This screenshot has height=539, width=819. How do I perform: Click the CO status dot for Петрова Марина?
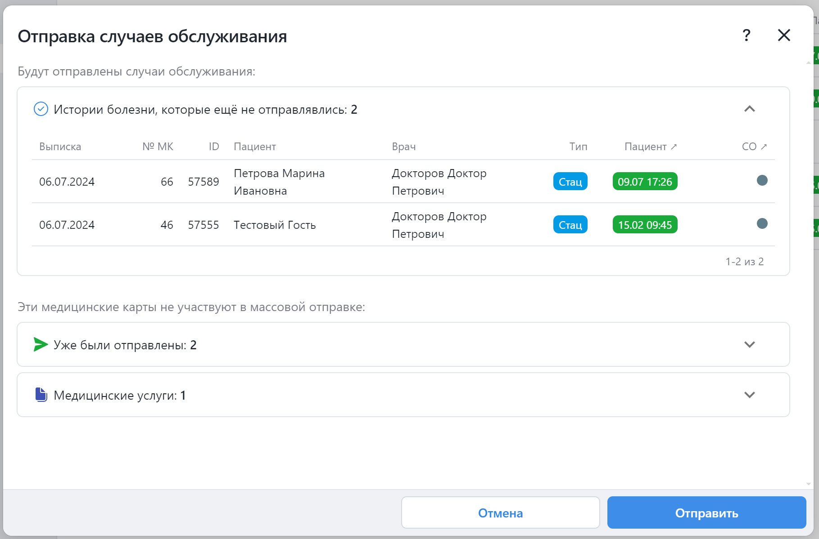coord(762,181)
